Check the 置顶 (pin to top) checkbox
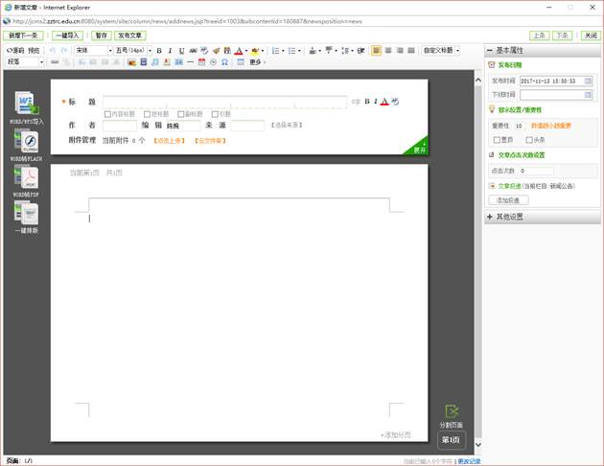The width and height of the screenshot is (604, 466). (498, 139)
